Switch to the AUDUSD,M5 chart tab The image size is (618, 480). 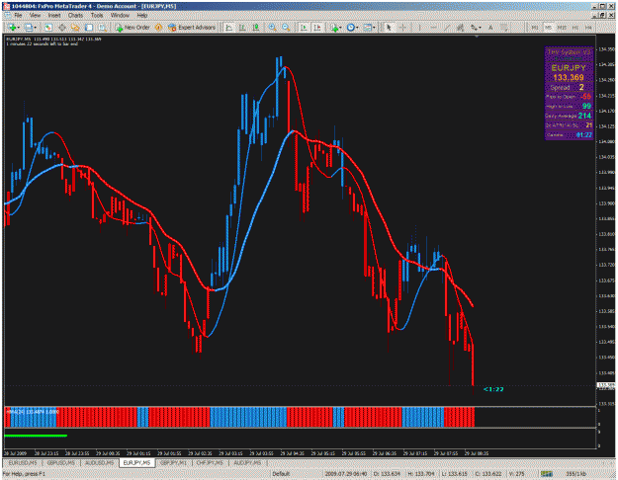(100, 462)
